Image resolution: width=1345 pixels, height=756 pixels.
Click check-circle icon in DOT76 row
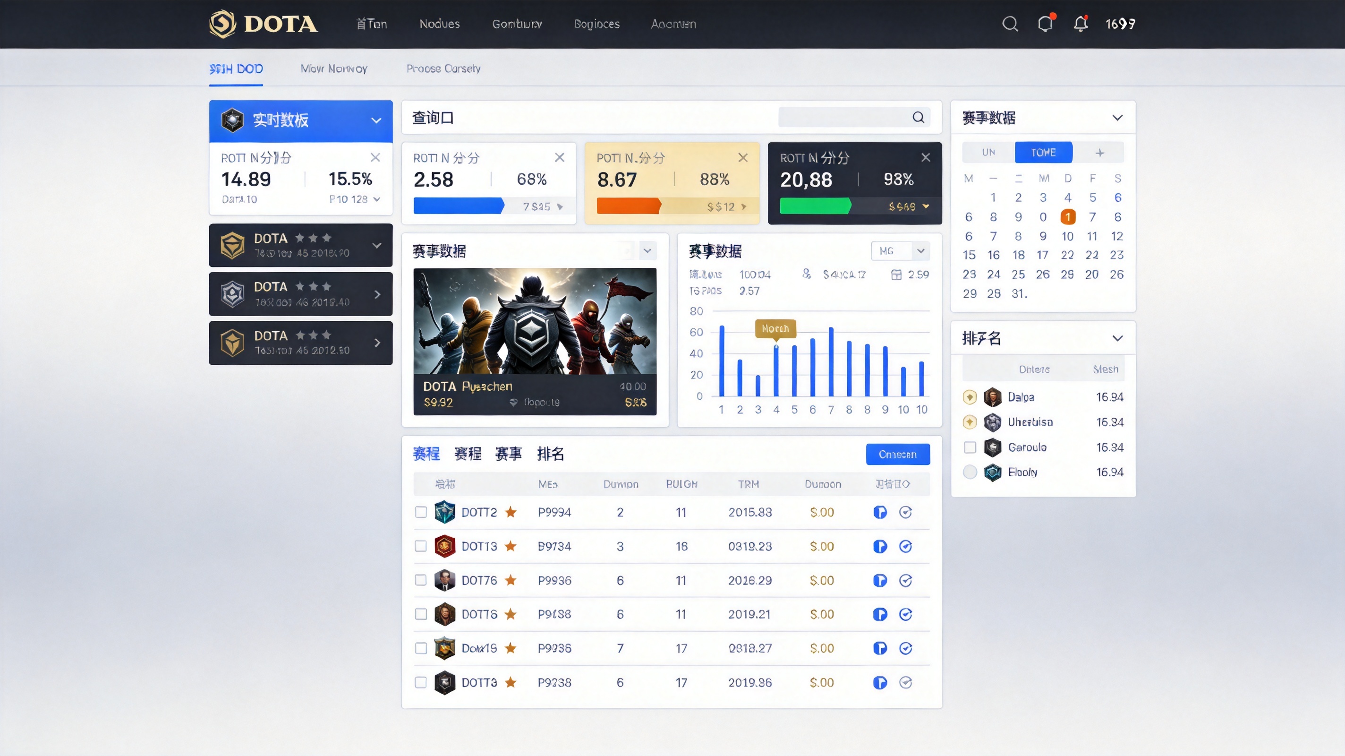pyautogui.click(x=905, y=580)
